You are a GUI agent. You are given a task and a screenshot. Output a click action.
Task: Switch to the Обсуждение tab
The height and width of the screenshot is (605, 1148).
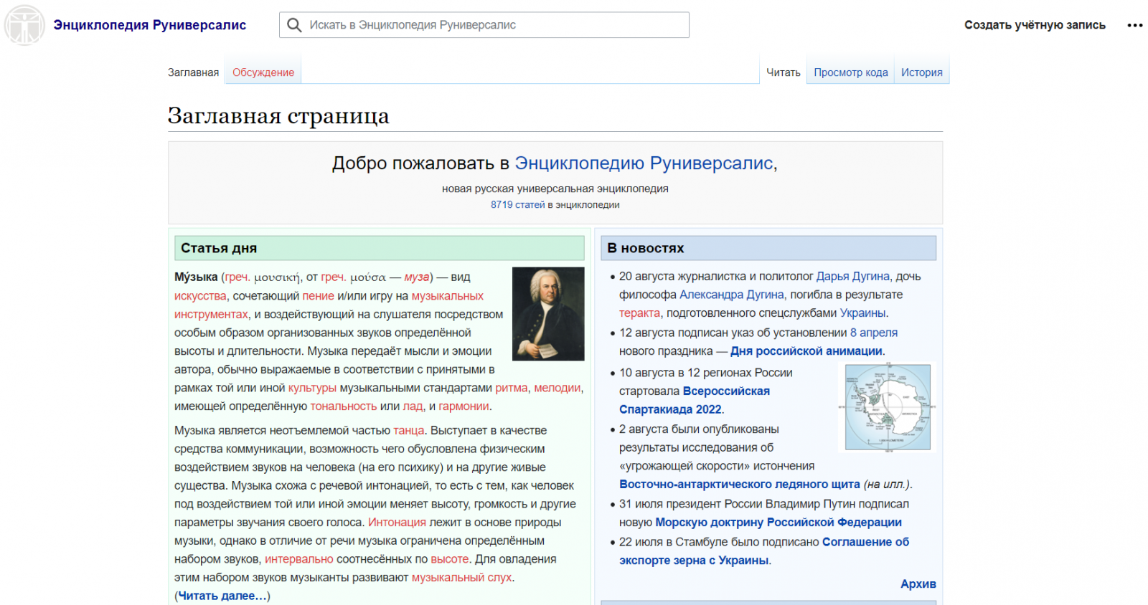pos(263,72)
